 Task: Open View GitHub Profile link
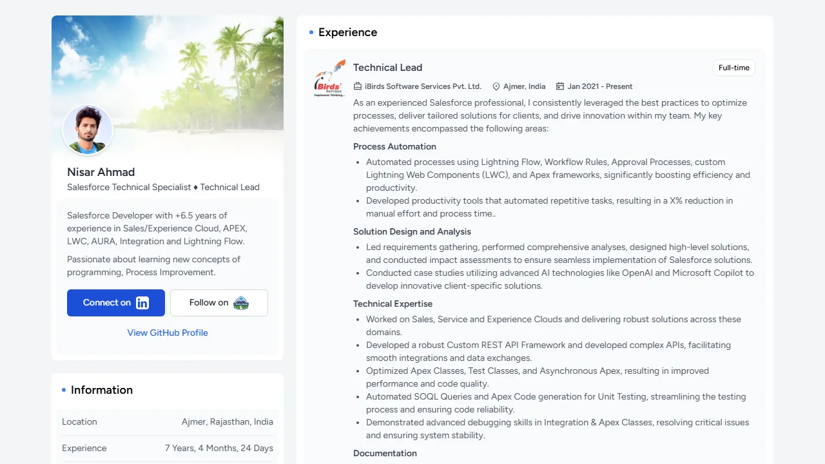coord(167,333)
